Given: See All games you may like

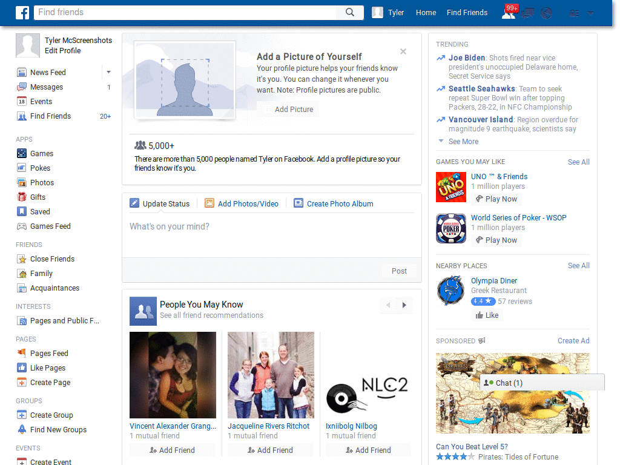Looking at the screenshot, I should 578,162.
